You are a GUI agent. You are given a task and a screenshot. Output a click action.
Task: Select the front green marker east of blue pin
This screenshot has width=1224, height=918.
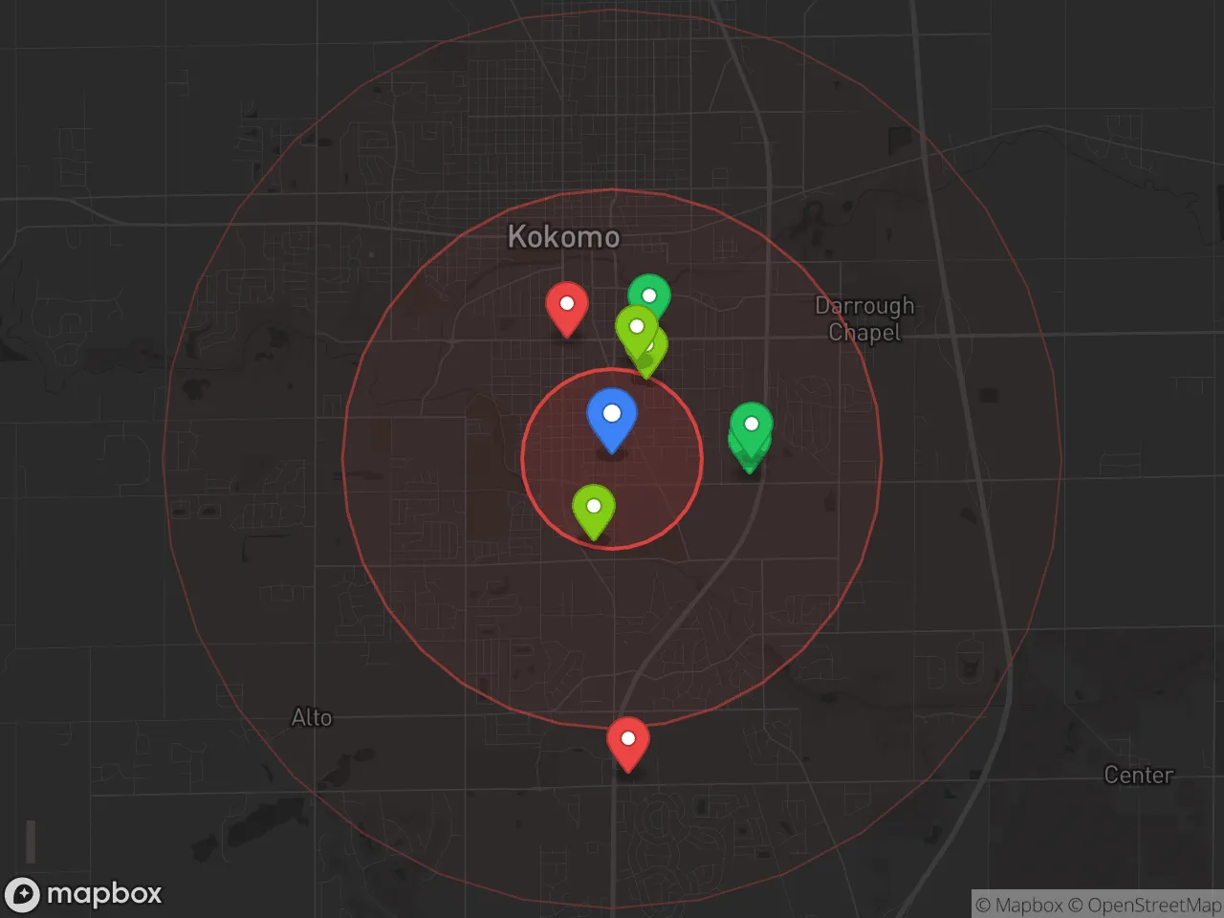click(x=752, y=427)
